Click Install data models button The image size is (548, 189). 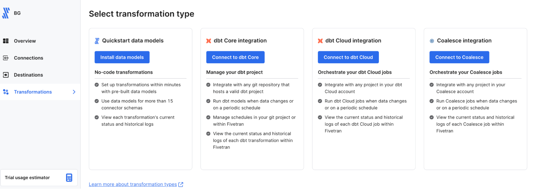coord(122,57)
